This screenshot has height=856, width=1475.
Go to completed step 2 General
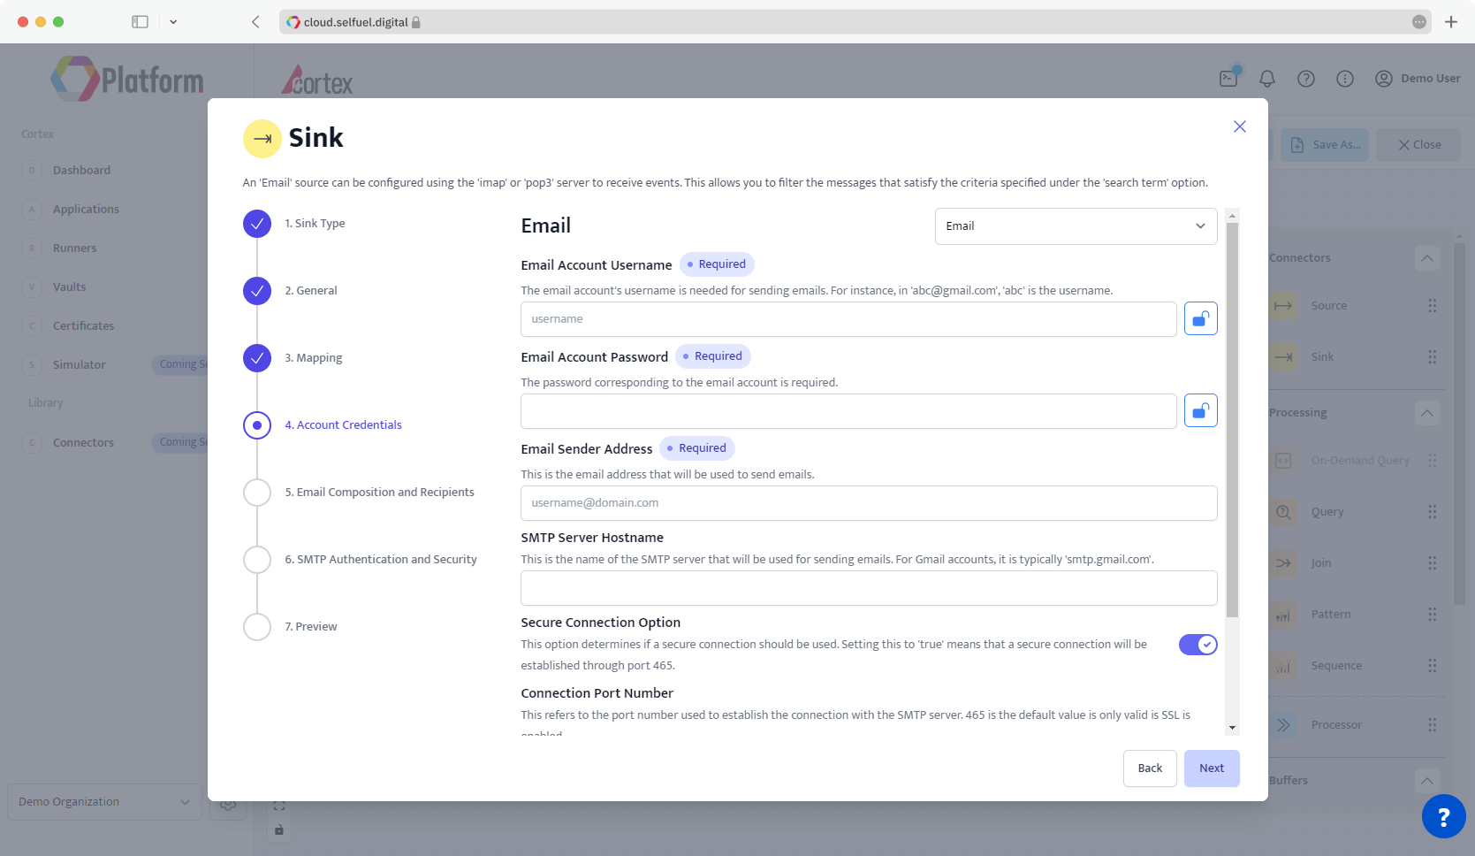pos(257,291)
